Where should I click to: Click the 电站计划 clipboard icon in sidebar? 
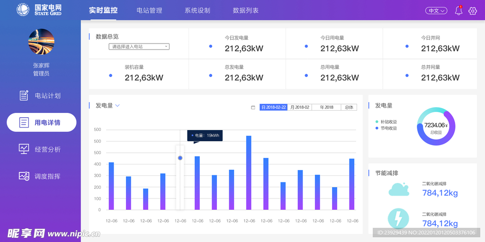pos(24,95)
